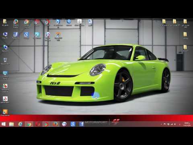The image size is (193, 145).
Task: Open the Facebook shortcut on the taskbar
Action: click(82, 124)
